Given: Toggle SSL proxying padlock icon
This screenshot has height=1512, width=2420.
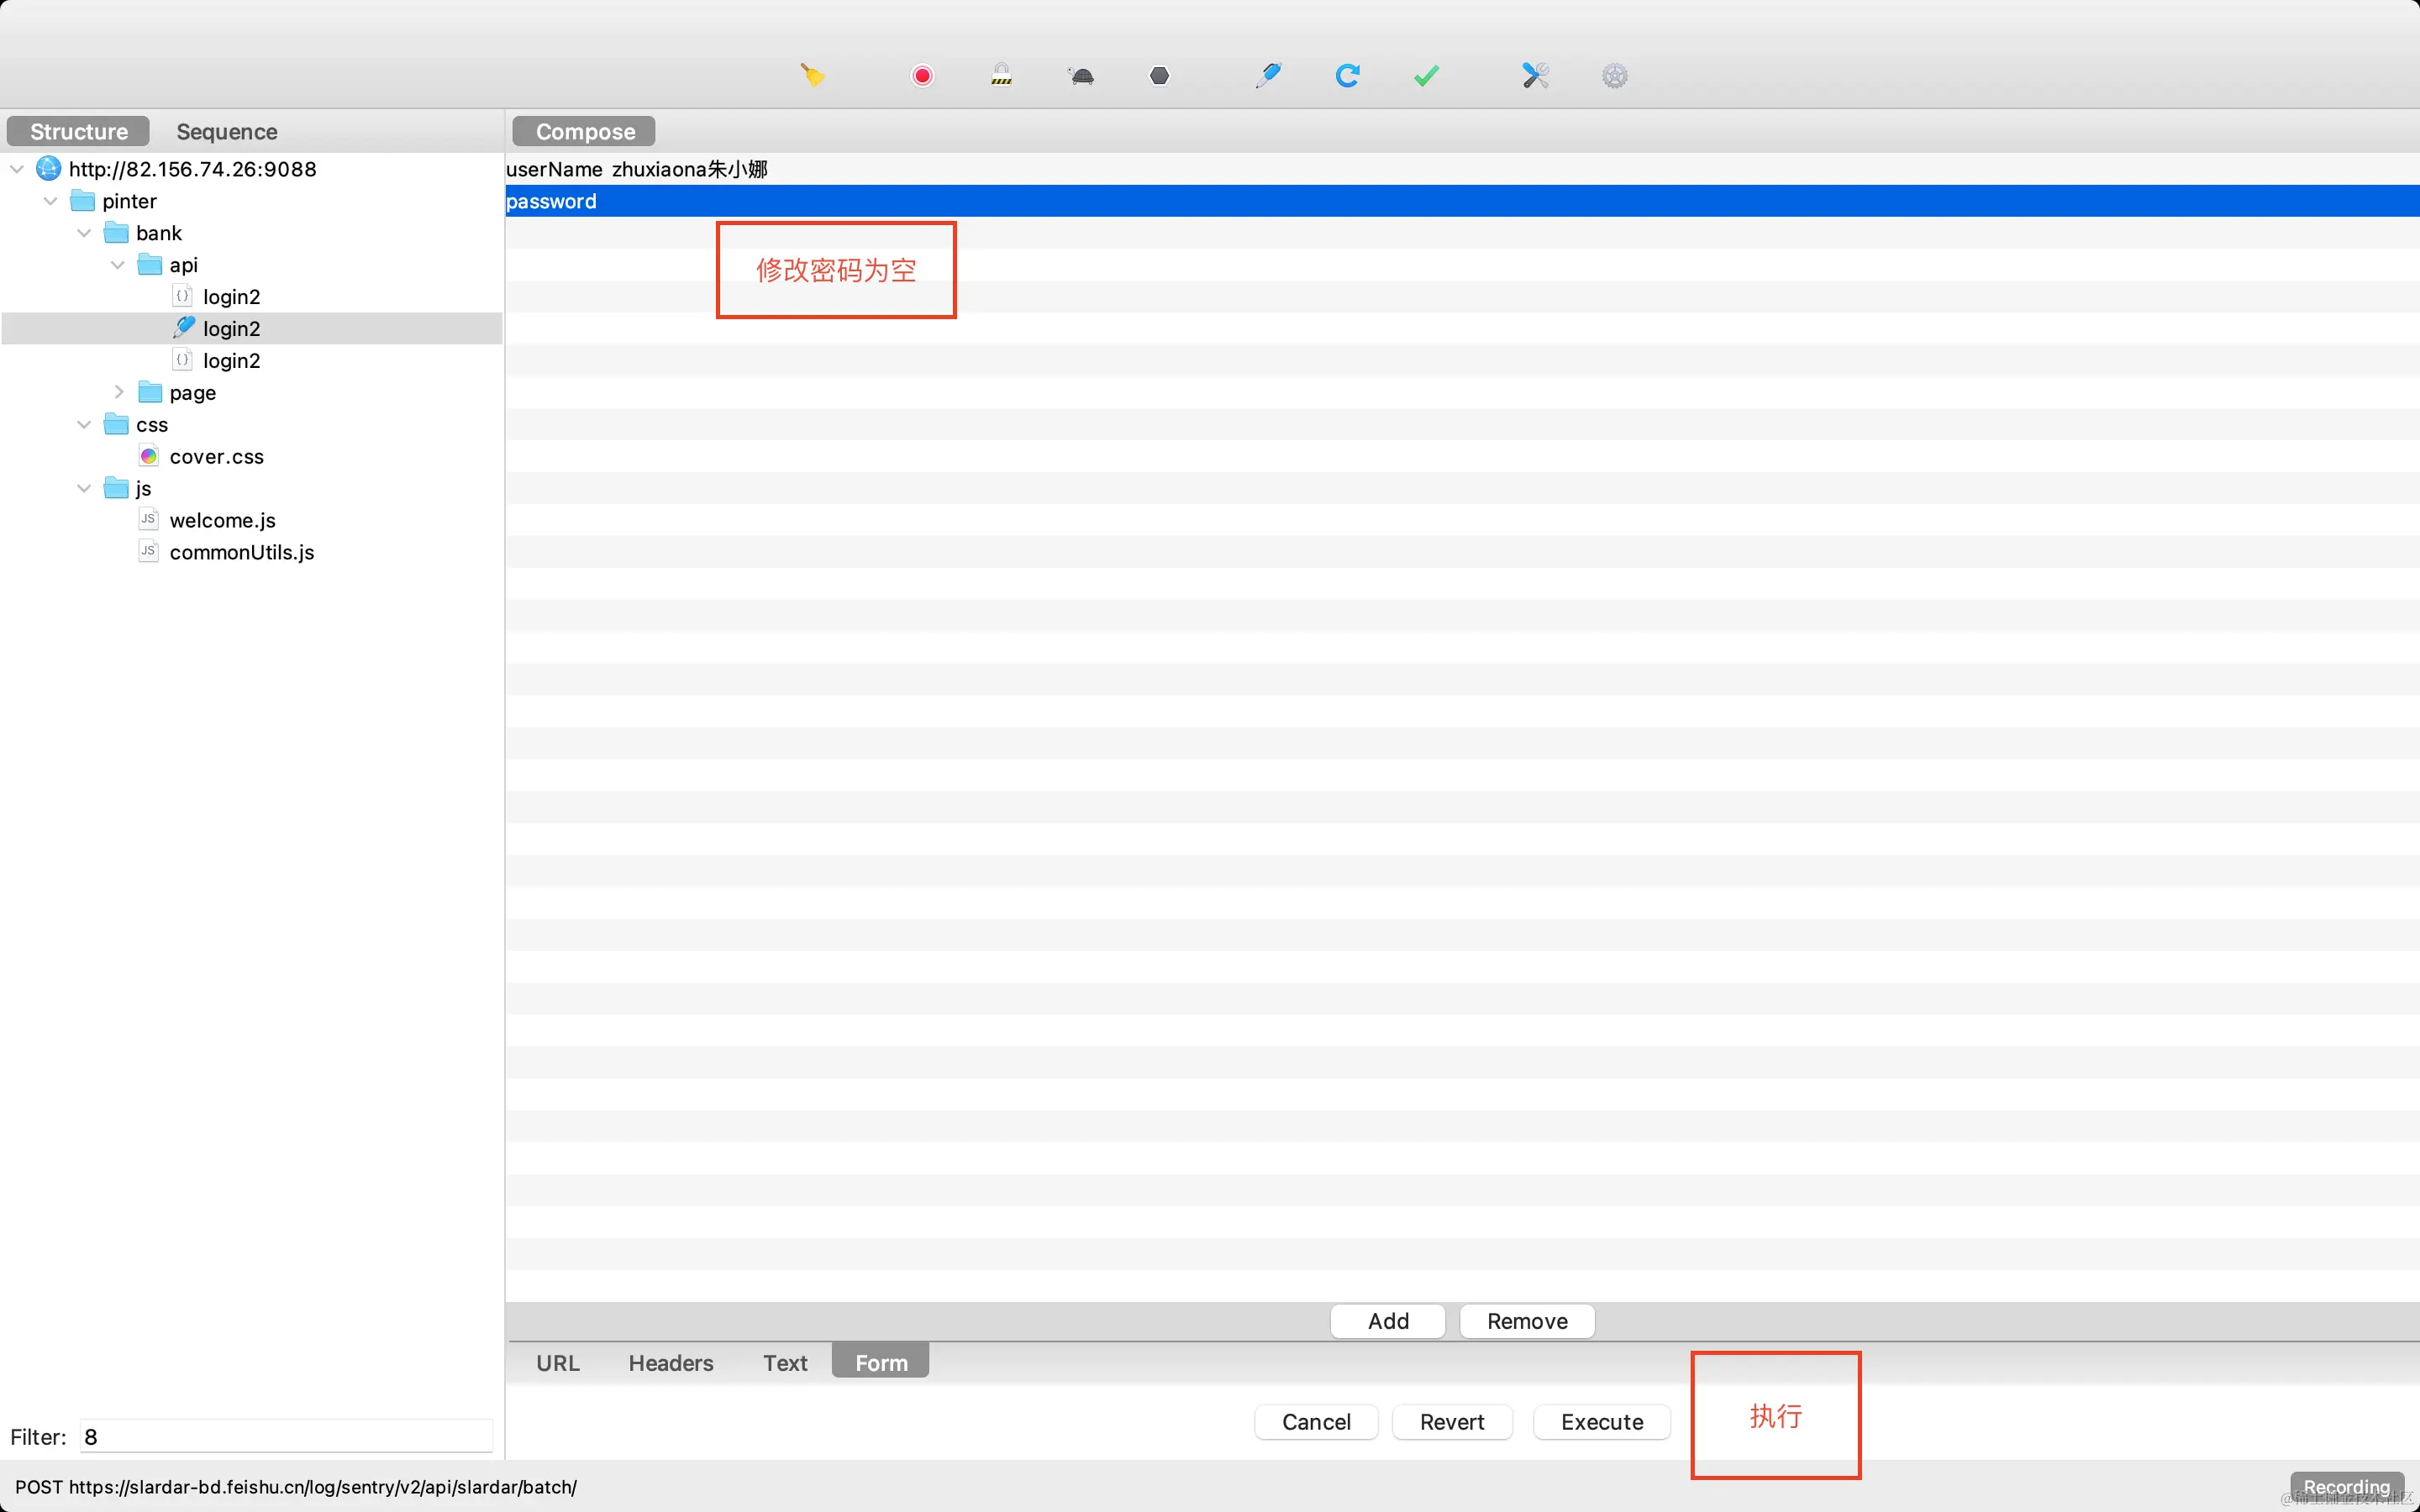Looking at the screenshot, I should coord(1001,76).
